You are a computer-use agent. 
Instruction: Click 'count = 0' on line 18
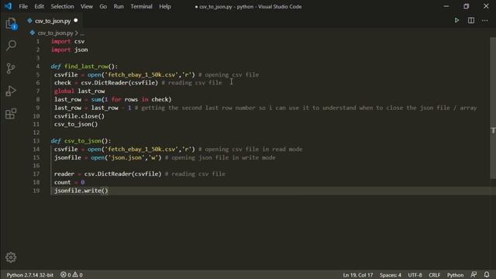click(69, 182)
